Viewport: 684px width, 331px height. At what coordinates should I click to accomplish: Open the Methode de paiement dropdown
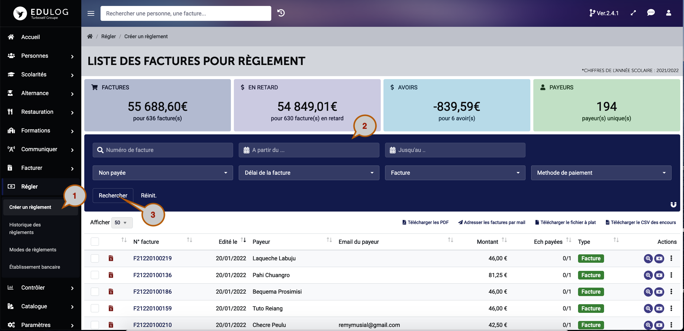pyautogui.click(x=601, y=173)
